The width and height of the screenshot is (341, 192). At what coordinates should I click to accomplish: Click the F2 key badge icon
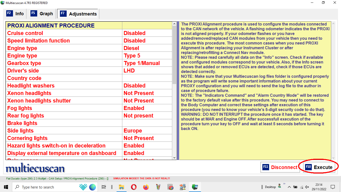coord(9,13)
